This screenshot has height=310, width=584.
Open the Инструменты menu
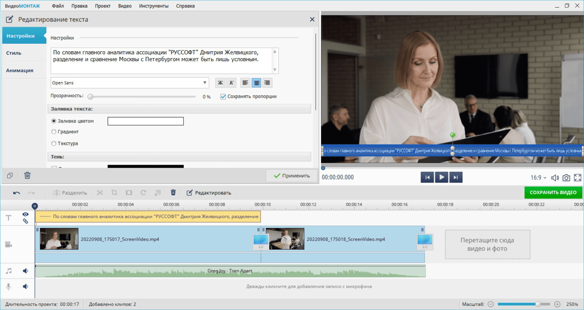(x=154, y=6)
